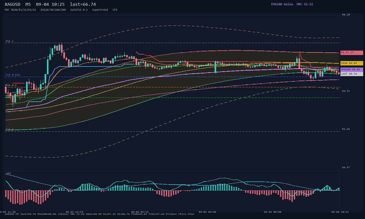365x219 pixels.
Task: Select the yellow MEAN 66.99 price tag
Action: (352, 63)
